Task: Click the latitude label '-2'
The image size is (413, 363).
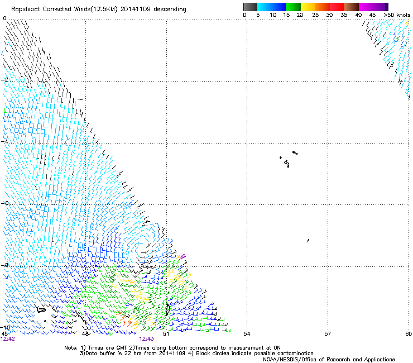Action: [x=4, y=80]
